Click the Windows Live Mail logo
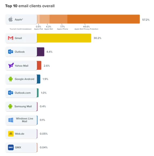Viewport: 154px width, 156px height. coord(11,120)
